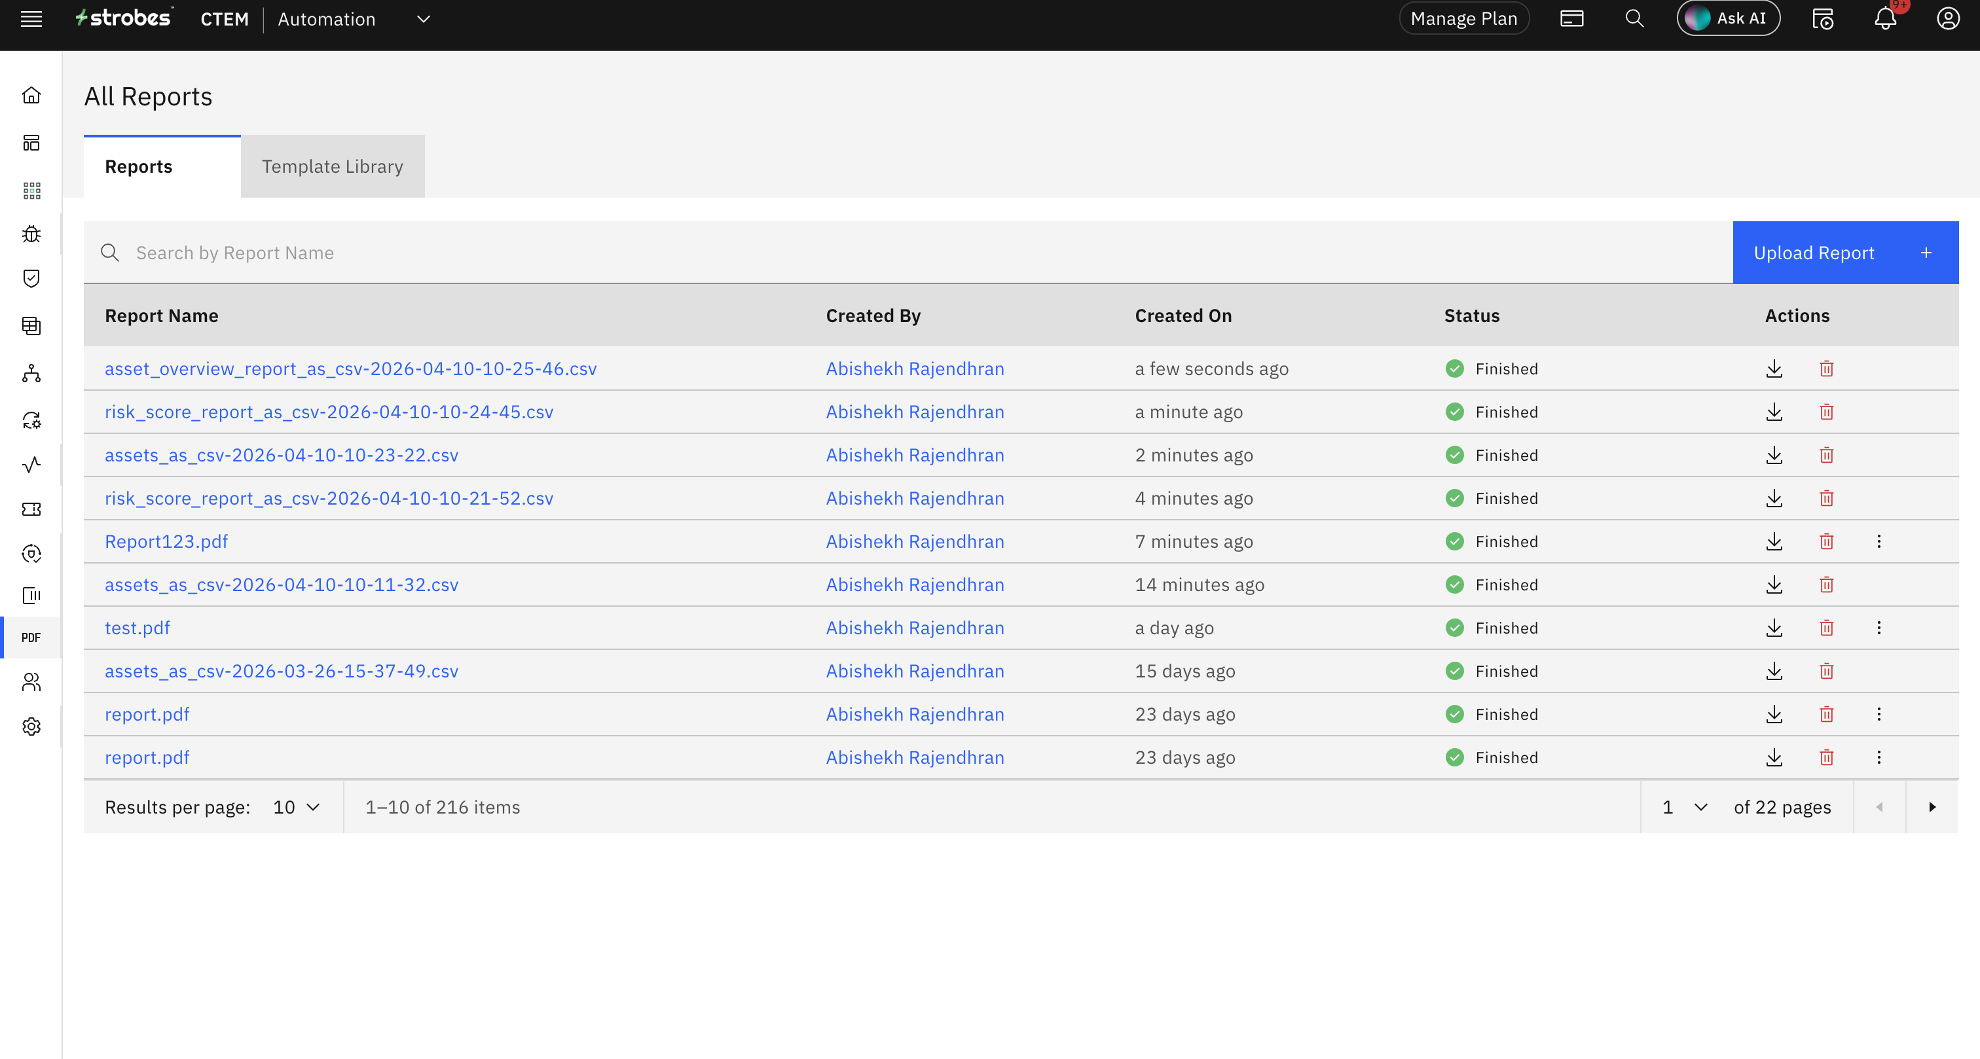Screen dimensions: 1980x1059
Task: Open the hamburger menu in top bar
Action: (x=31, y=19)
